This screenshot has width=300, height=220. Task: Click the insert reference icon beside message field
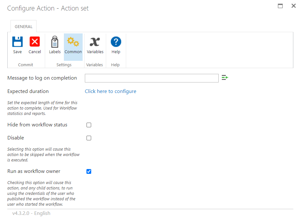click(x=225, y=78)
